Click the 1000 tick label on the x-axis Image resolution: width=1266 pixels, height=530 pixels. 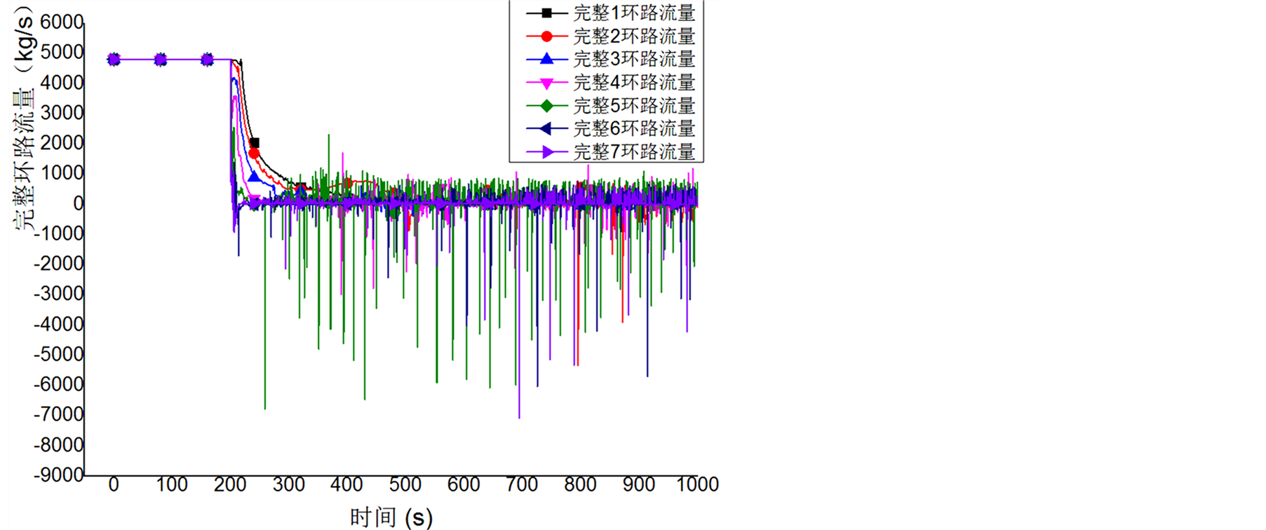click(x=696, y=484)
